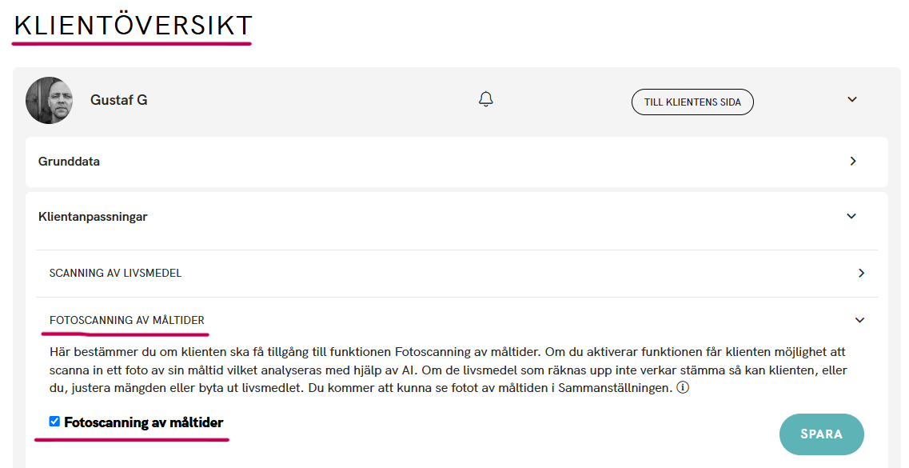Expand Scanning av livsmedel via its chevron

(x=861, y=273)
